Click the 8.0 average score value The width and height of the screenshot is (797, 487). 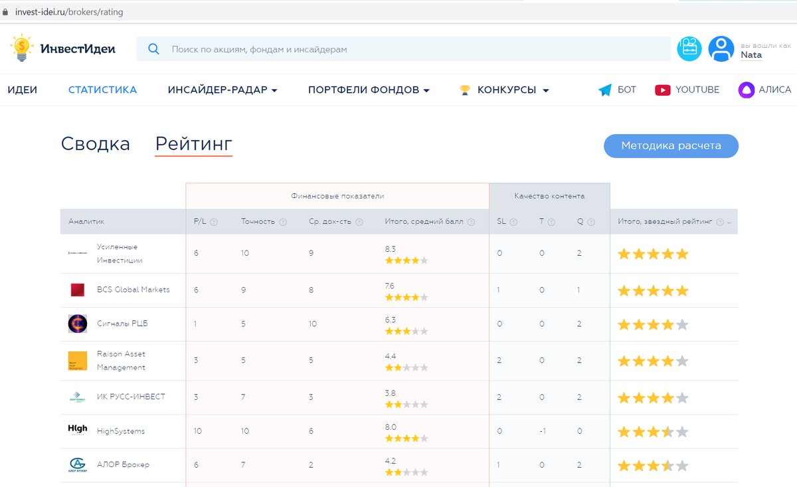pos(391,427)
